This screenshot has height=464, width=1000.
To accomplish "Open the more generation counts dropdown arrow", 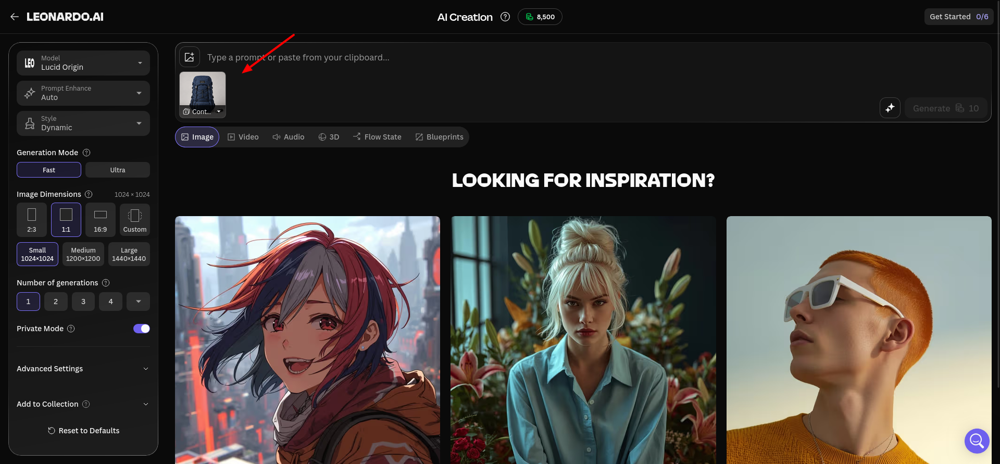I will [x=139, y=302].
